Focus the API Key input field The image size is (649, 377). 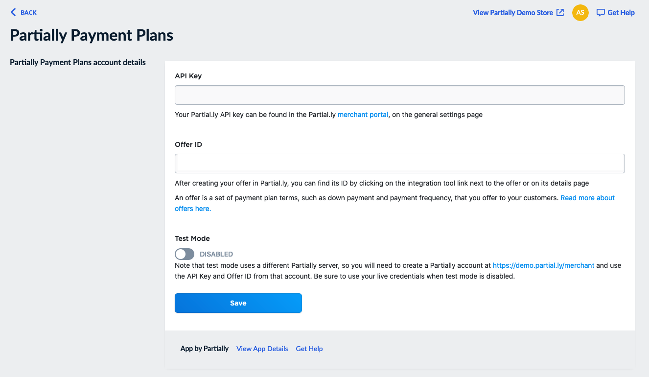pyautogui.click(x=399, y=95)
